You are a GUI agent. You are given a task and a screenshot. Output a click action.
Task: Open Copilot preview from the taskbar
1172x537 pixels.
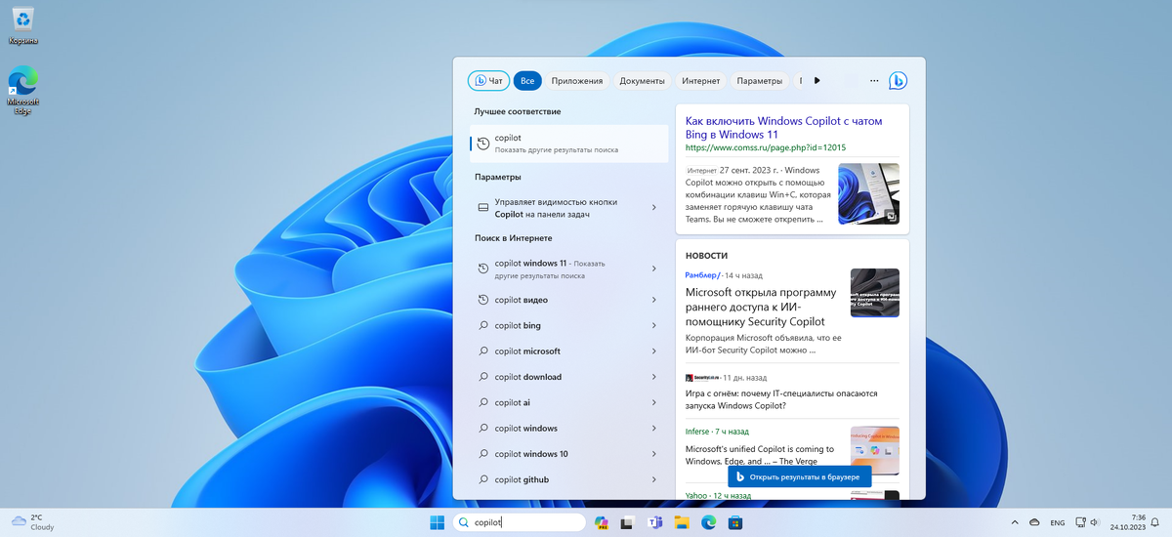[602, 522]
